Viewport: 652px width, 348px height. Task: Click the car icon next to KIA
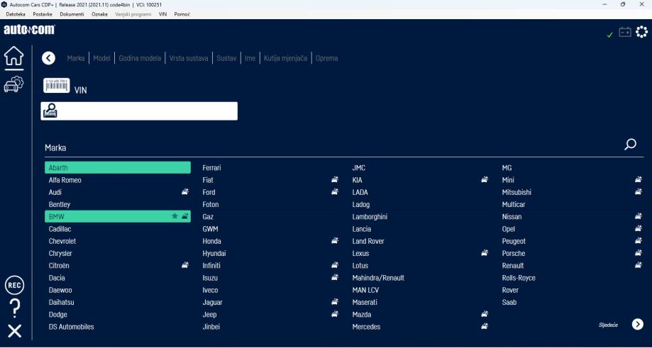click(485, 179)
